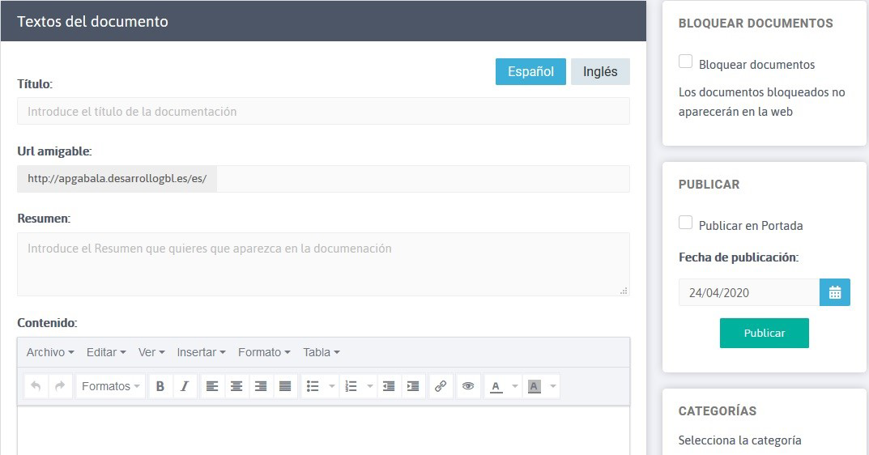Click the 'Textos del documento' header
This screenshot has width=869, height=455.
click(x=92, y=21)
